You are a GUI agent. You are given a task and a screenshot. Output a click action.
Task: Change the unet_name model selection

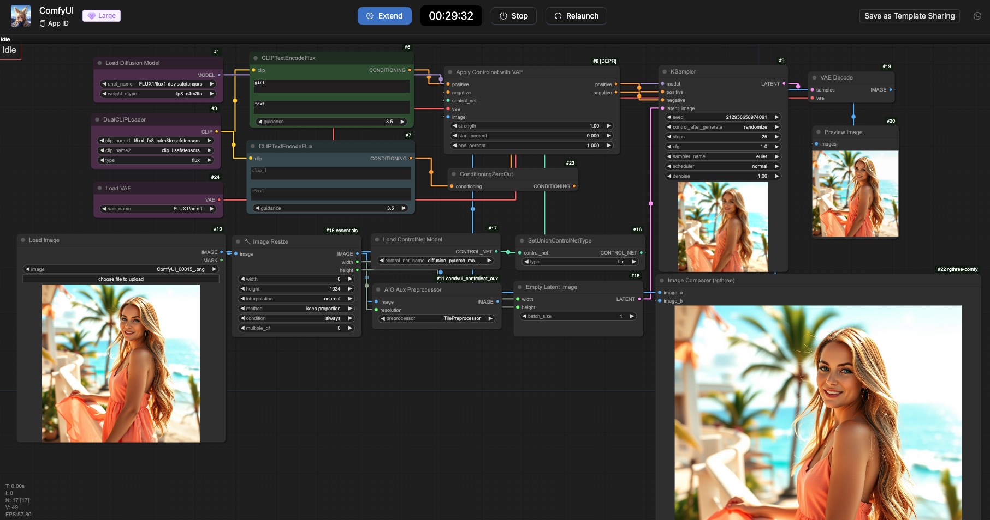158,84
